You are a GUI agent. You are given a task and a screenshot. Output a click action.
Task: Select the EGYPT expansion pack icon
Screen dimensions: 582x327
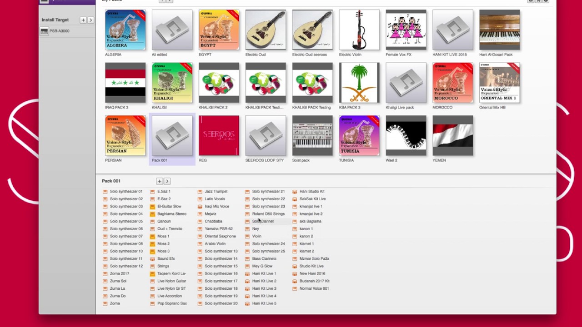point(219,30)
